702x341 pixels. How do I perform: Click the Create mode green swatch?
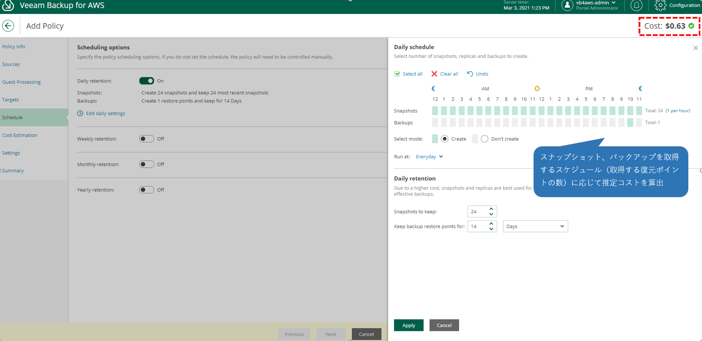(x=435, y=139)
